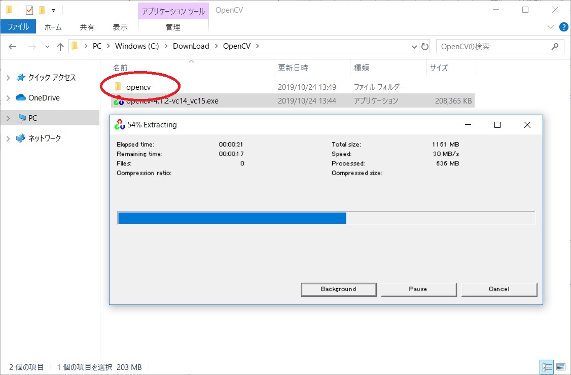The image size is (571, 375).
Task: Open the opencv folder
Action: point(138,87)
